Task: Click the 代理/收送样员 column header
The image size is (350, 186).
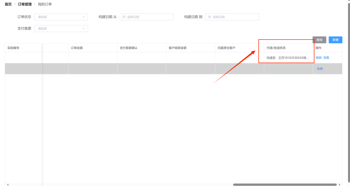Action: tap(276, 48)
